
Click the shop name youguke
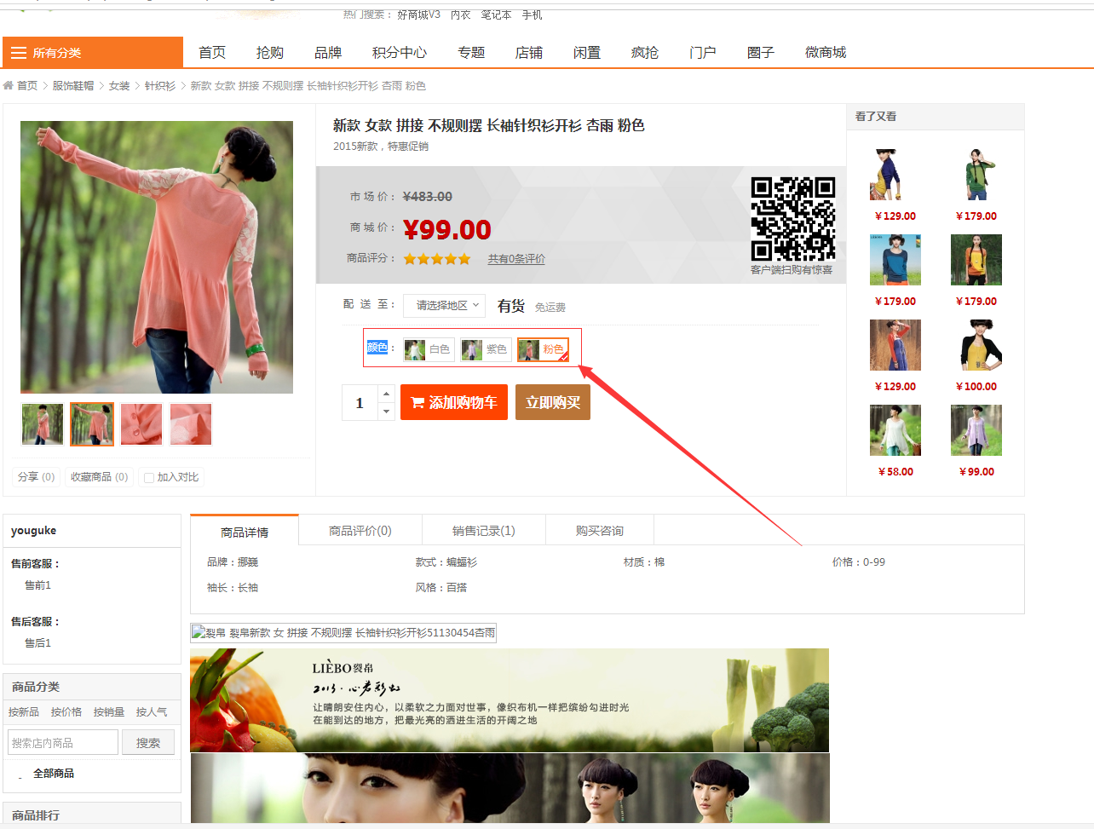pos(33,531)
